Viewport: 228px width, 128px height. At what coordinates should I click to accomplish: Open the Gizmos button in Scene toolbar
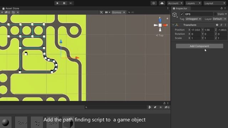pyautogui.click(x=116, y=12)
